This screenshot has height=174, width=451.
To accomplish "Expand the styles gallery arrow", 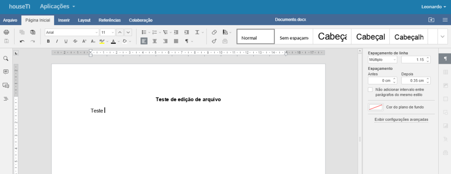I will 442,36.
